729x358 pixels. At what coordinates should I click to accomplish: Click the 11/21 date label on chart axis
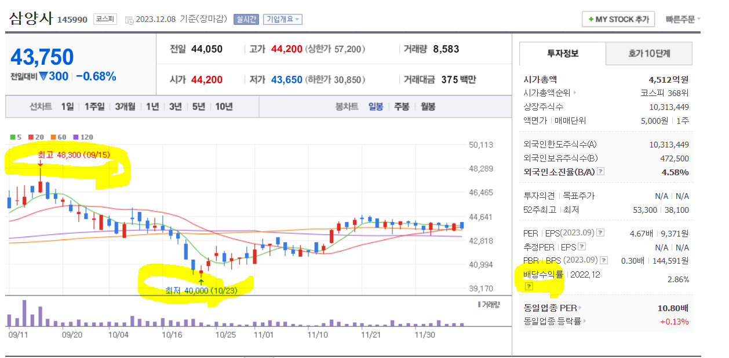(x=370, y=334)
